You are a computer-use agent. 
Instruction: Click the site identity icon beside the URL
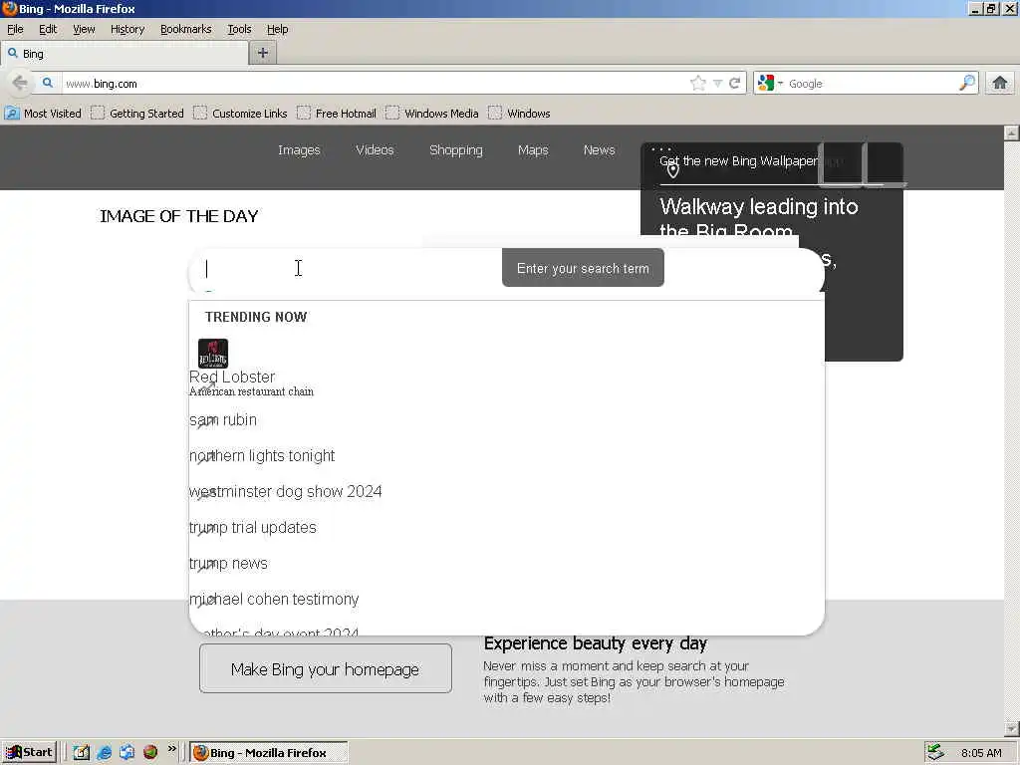point(48,83)
